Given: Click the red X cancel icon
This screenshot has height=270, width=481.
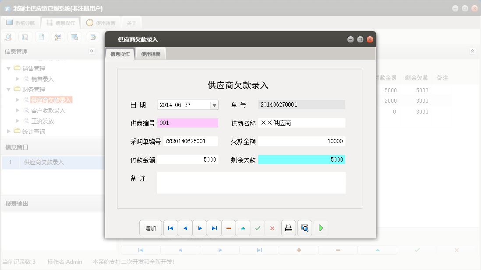Looking at the screenshot, I should click(272, 228).
